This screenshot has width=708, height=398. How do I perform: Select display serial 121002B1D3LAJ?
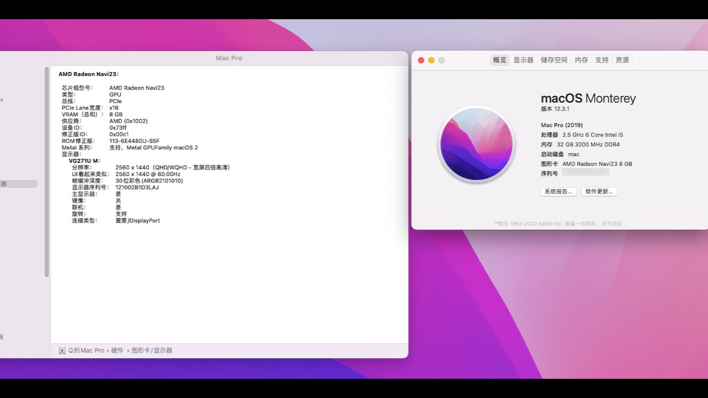[x=137, y=187]
